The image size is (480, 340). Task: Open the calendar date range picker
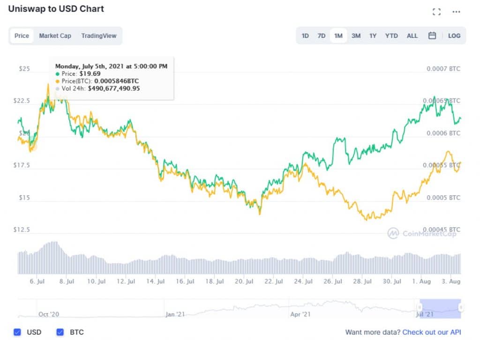click(432, 35)
